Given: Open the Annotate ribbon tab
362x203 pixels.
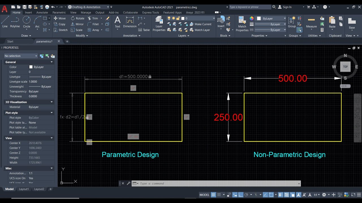Looking at the screenshot, I should 42,12.
